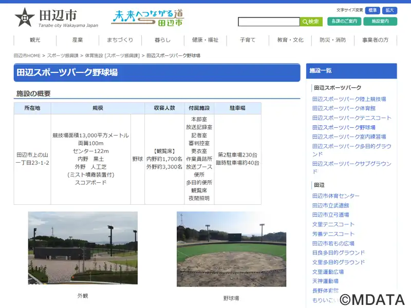Screen dimensions: 411x308
Task: Select 田辺スポーツパークテニスコート sidebar link
Action: tap(351, 118)
